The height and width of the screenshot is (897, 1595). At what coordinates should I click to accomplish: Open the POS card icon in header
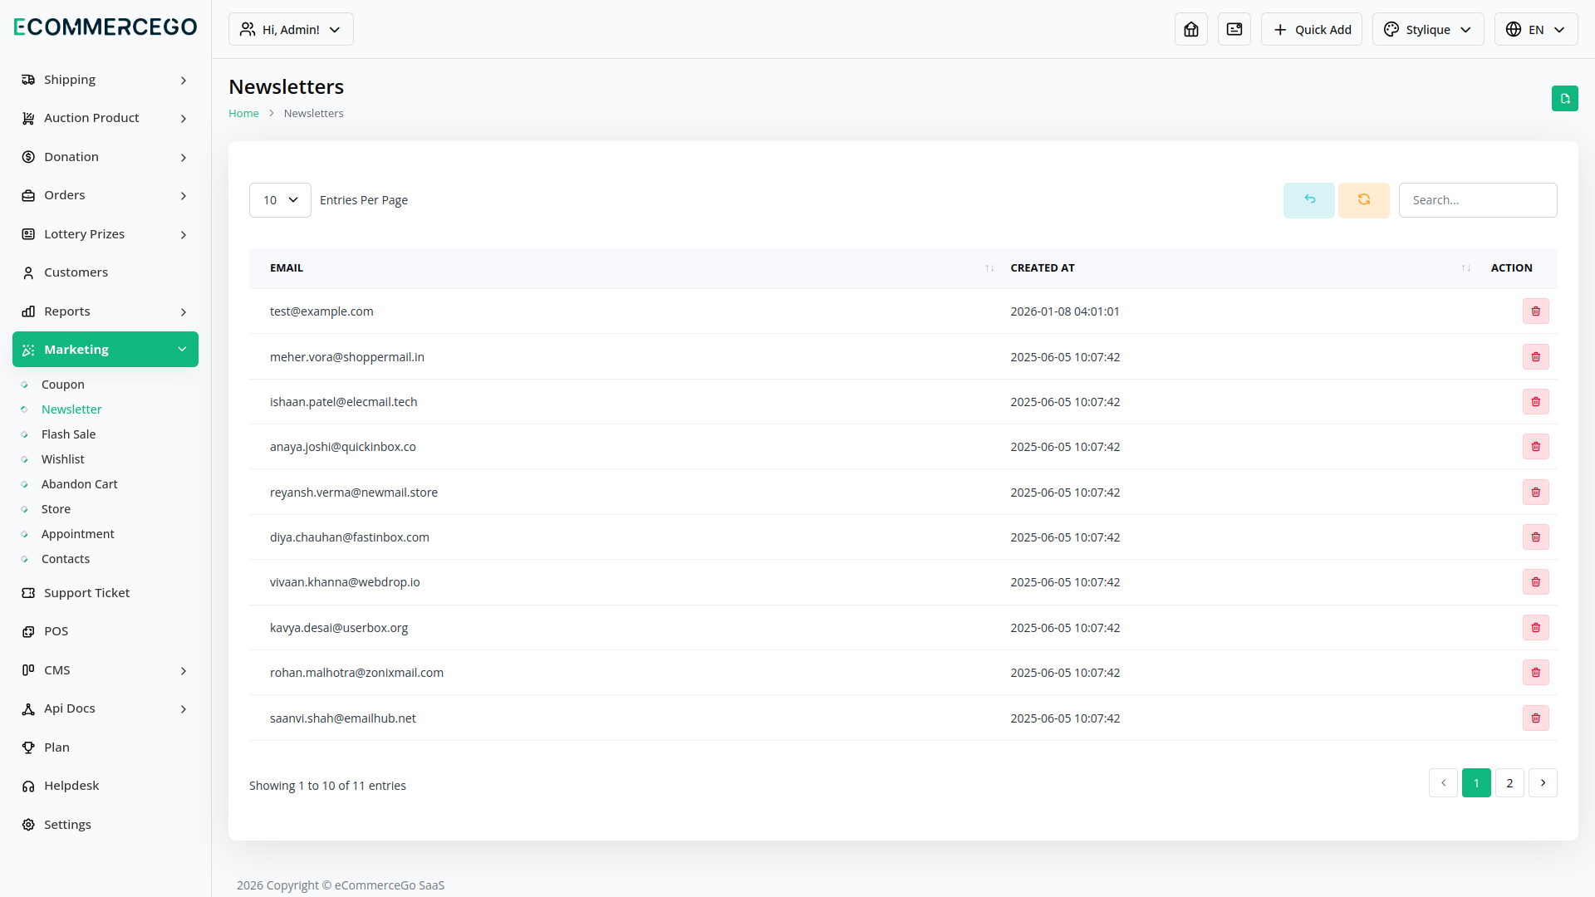point(1234,29)
